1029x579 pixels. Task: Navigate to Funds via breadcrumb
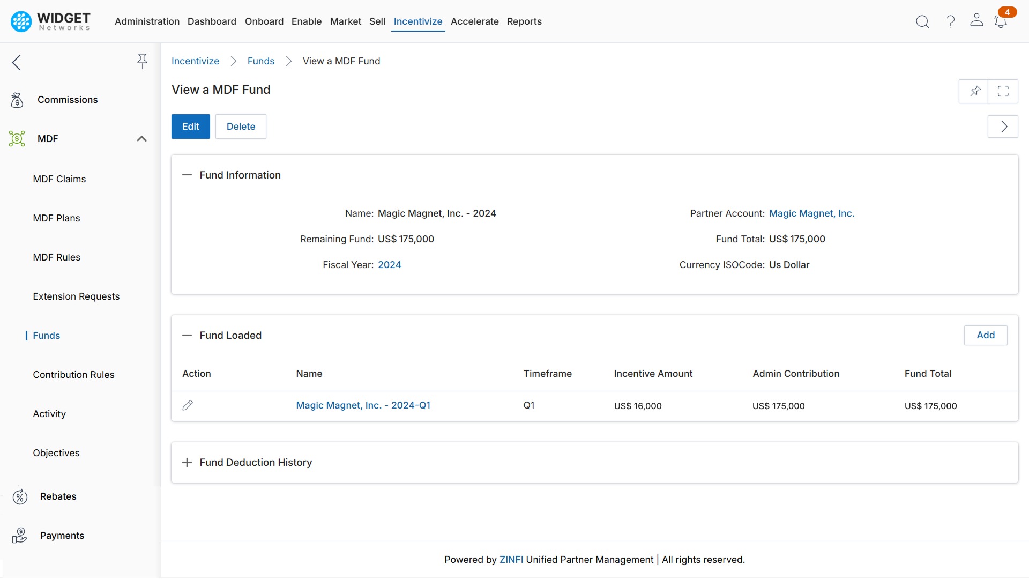261,61
